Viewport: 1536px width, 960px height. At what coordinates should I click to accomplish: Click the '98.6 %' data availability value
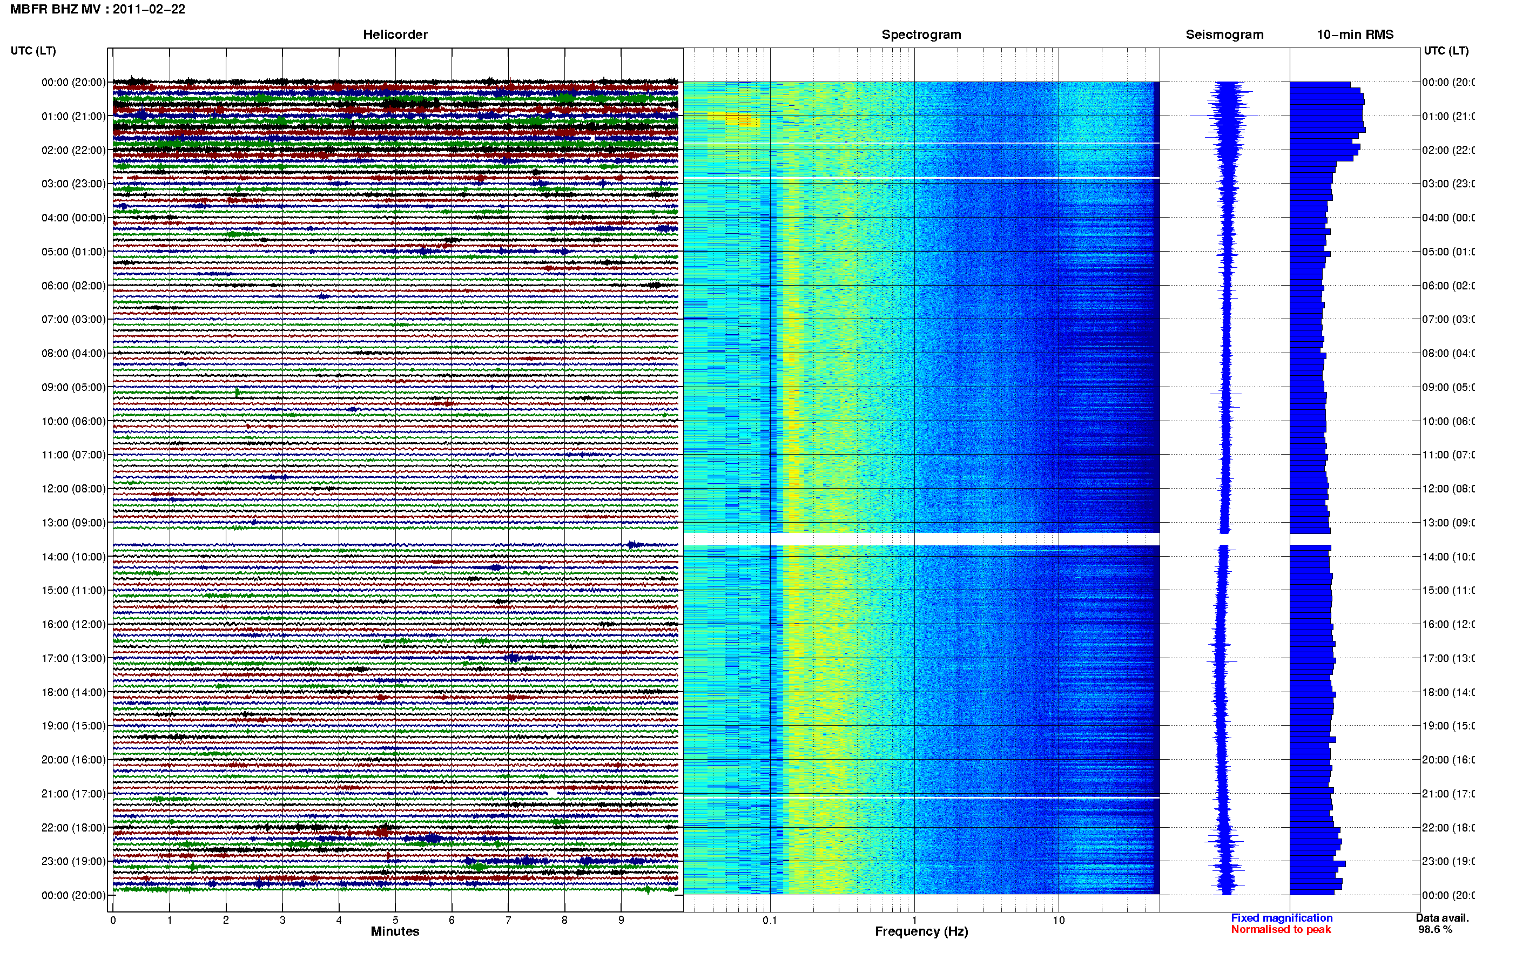(1435, 930)
